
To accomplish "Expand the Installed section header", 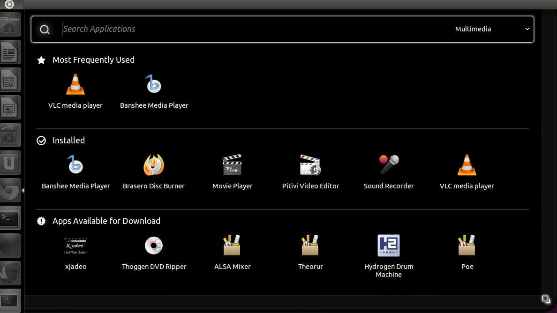I will (x=68, y=141).
